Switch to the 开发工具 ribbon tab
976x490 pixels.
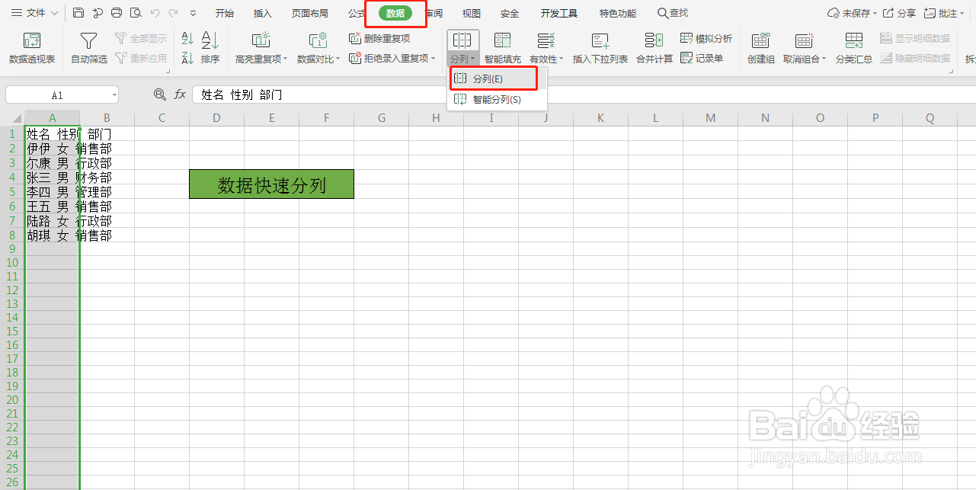point(559,13)
